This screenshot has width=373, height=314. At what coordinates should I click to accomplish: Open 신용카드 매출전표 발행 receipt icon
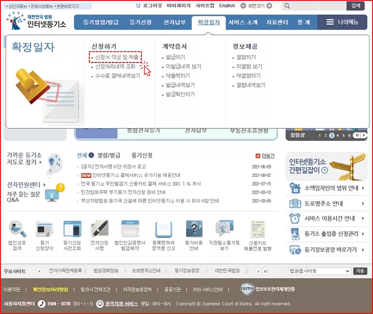pyautogui.click(x=258, y=229)
